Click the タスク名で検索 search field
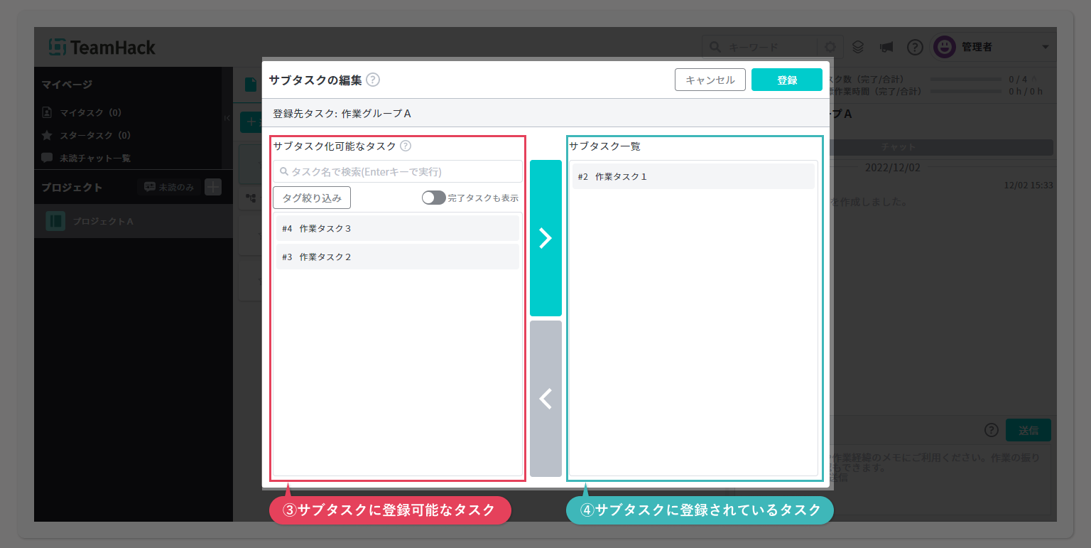 pyautogui.click(x=398, y=171)
